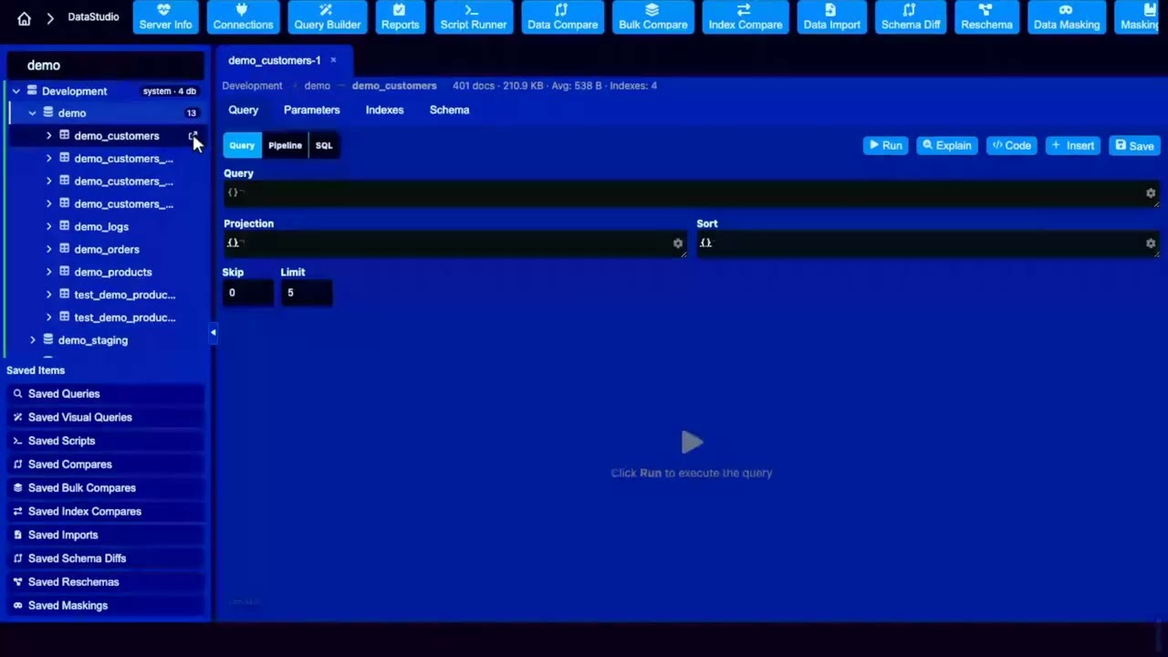Switch to the Indexes tab

(x=384, y=109)
